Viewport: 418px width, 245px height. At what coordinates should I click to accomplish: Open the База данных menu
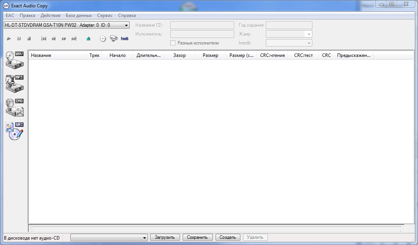coord(79,15)
